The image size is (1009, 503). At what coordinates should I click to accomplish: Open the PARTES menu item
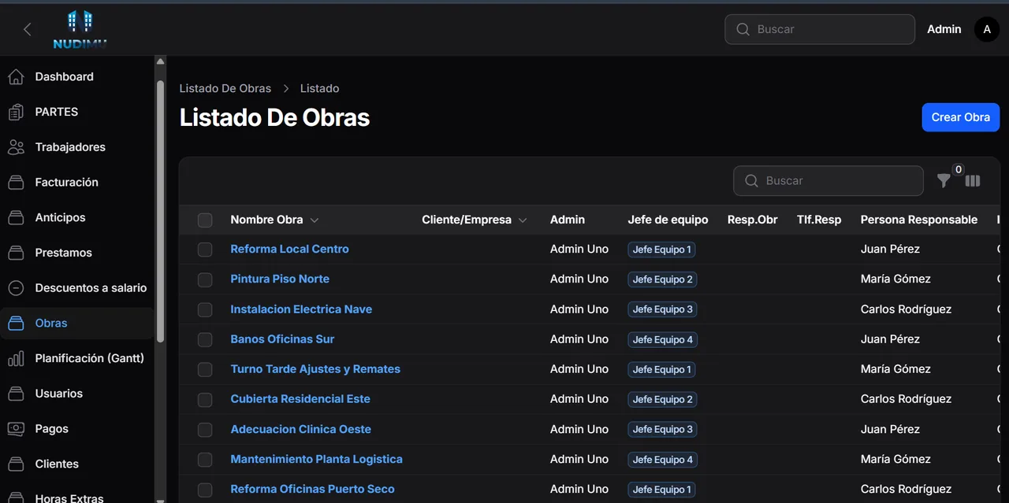(77, 112)
